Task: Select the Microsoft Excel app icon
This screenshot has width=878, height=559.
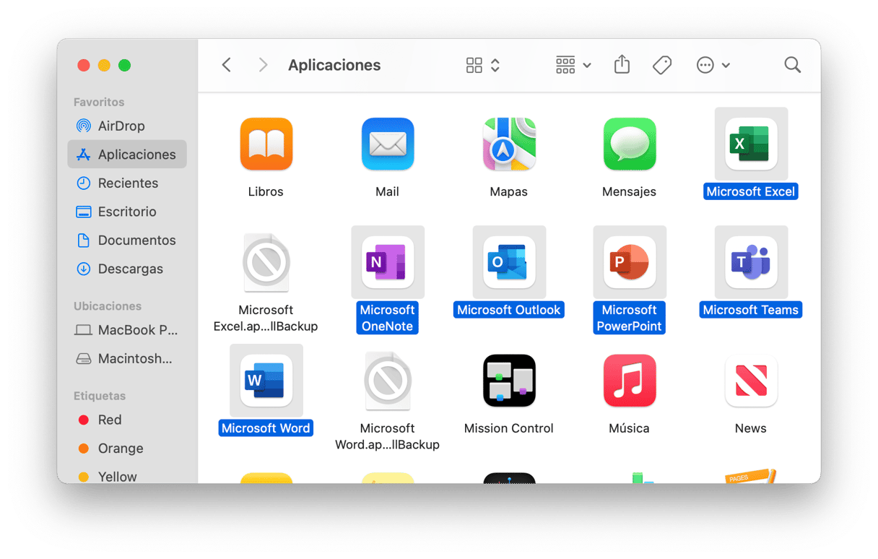Action: pos(751,144)
